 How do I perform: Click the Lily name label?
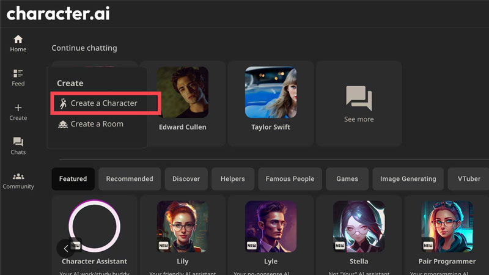182,262
